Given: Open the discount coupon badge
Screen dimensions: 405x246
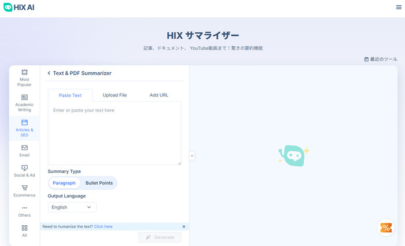Looking at the screenshot, I should (386, 228).
